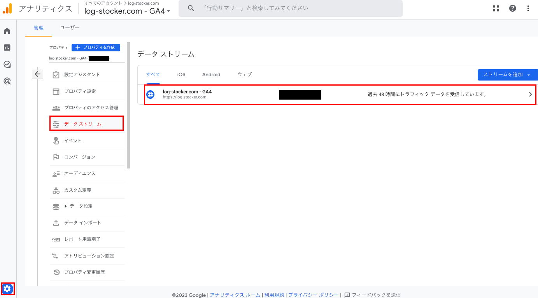Click the Admin gear icon at bottom left
The image size is (538, 298).
pyautogui.click(x=8, y=289)
